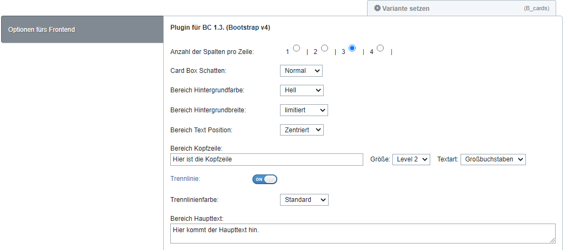The height and width of the screenshot is (250, 567).
Task: Select 4 columns per row radio button
Action: 381,48
